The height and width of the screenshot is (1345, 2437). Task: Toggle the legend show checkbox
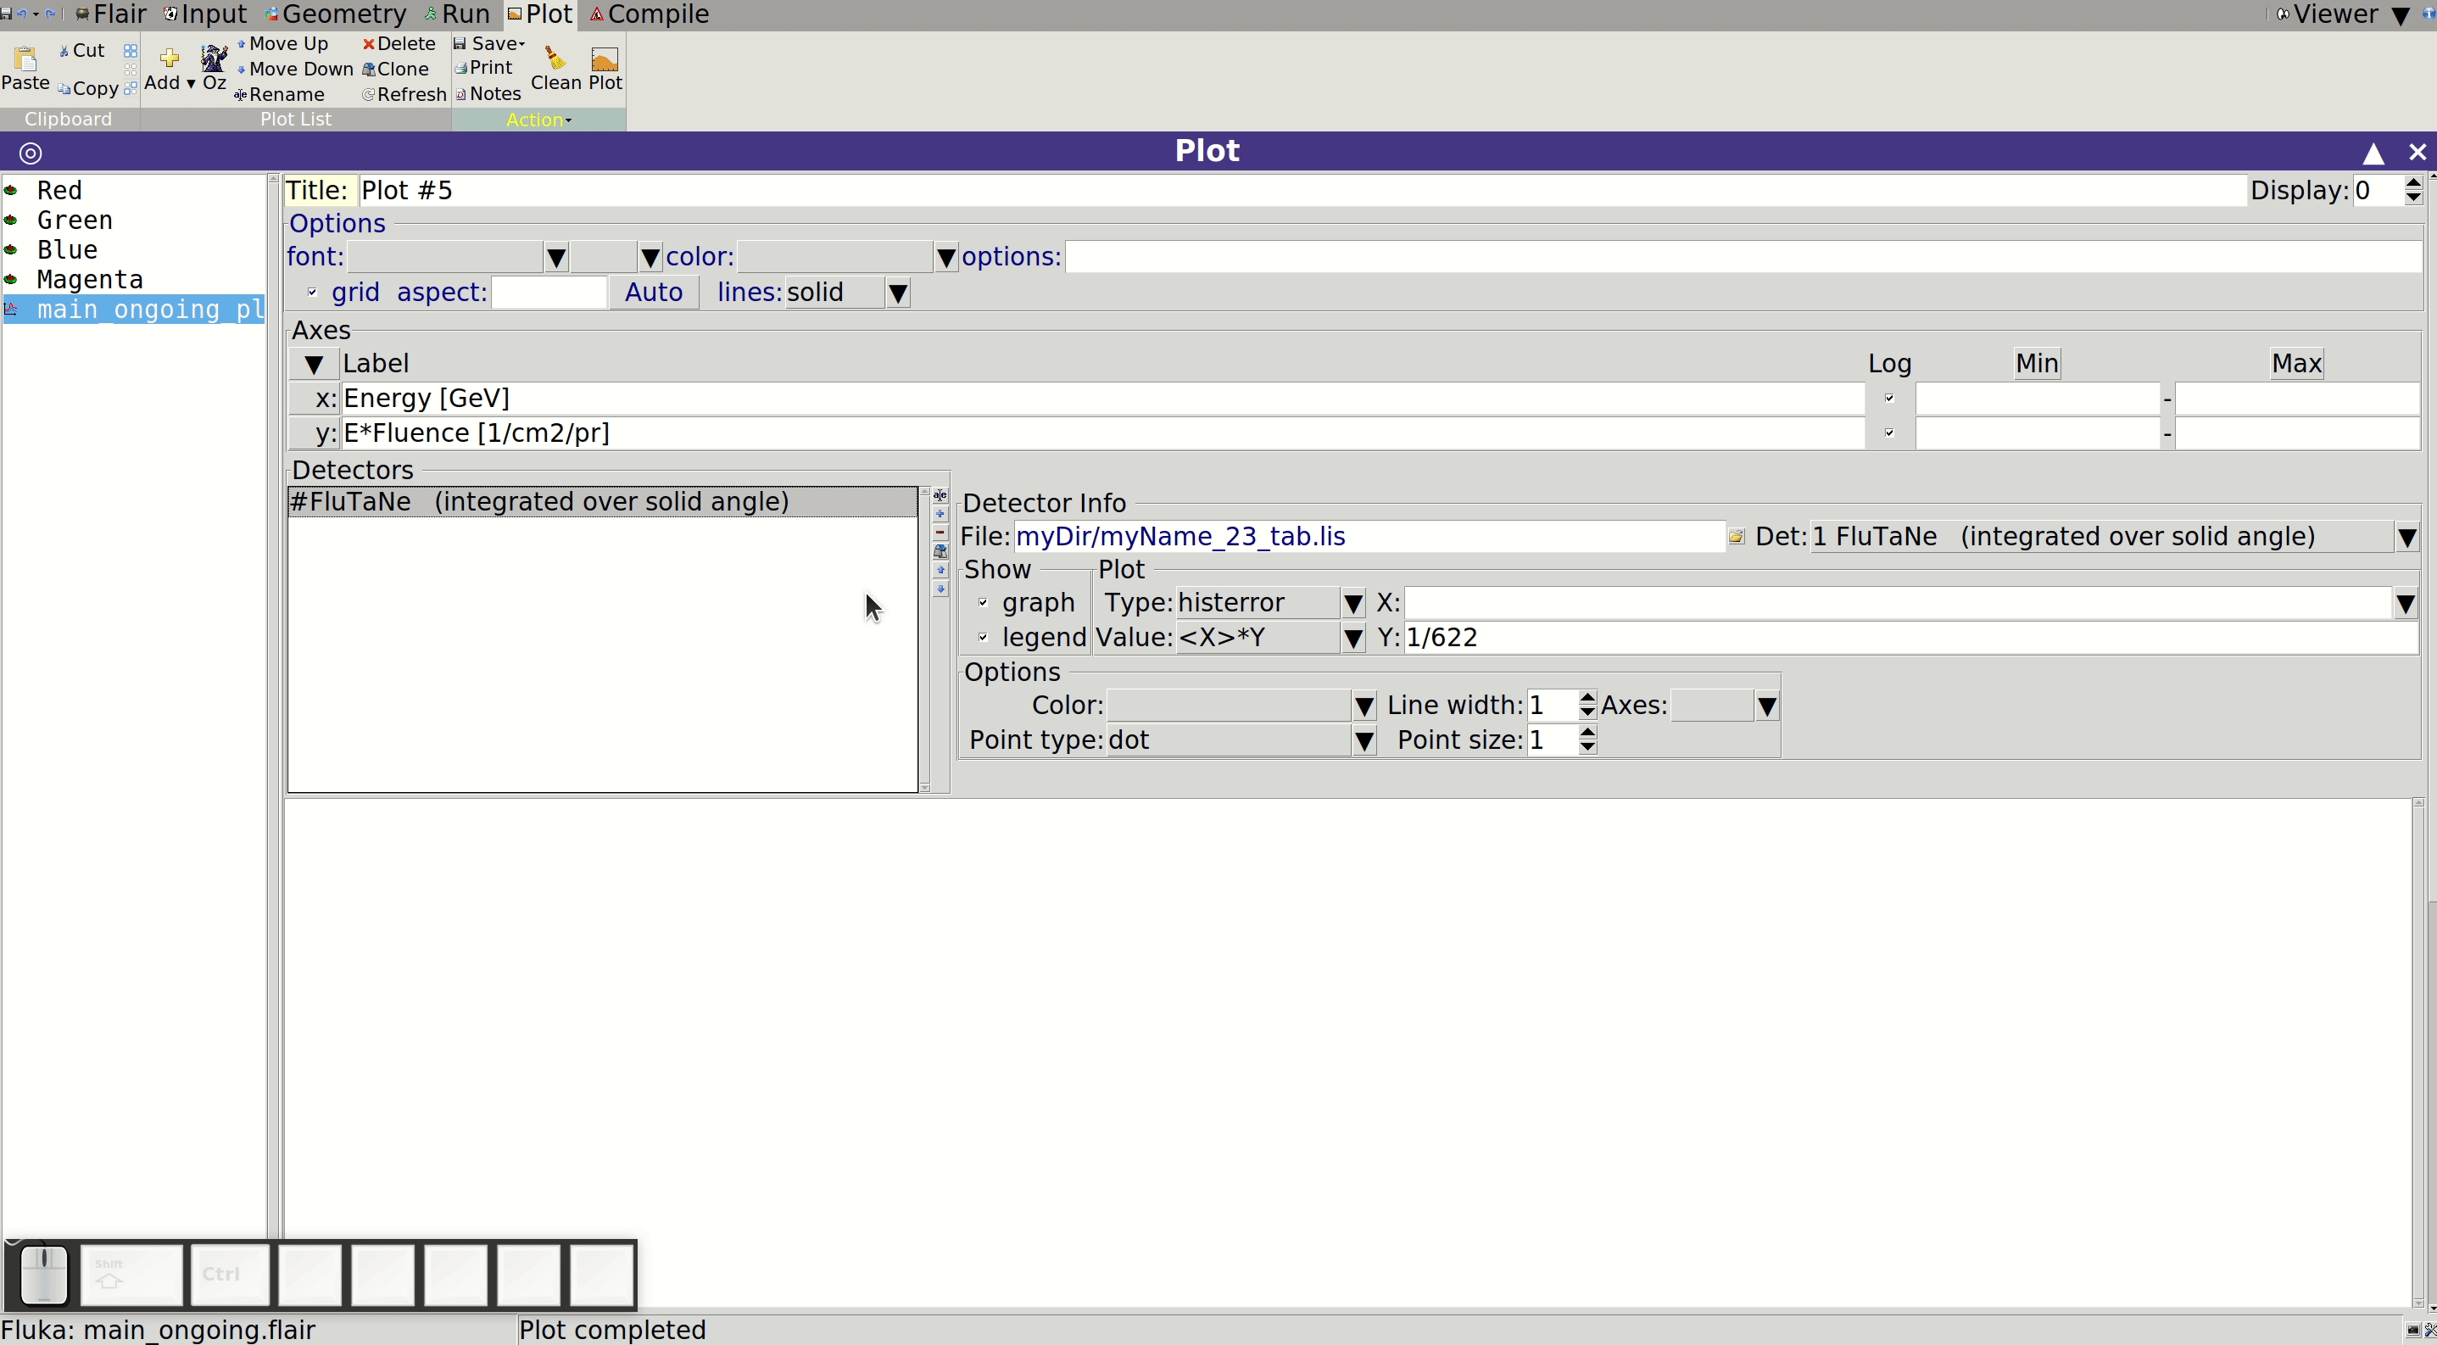pyautogui.click(x=983, y=638)
